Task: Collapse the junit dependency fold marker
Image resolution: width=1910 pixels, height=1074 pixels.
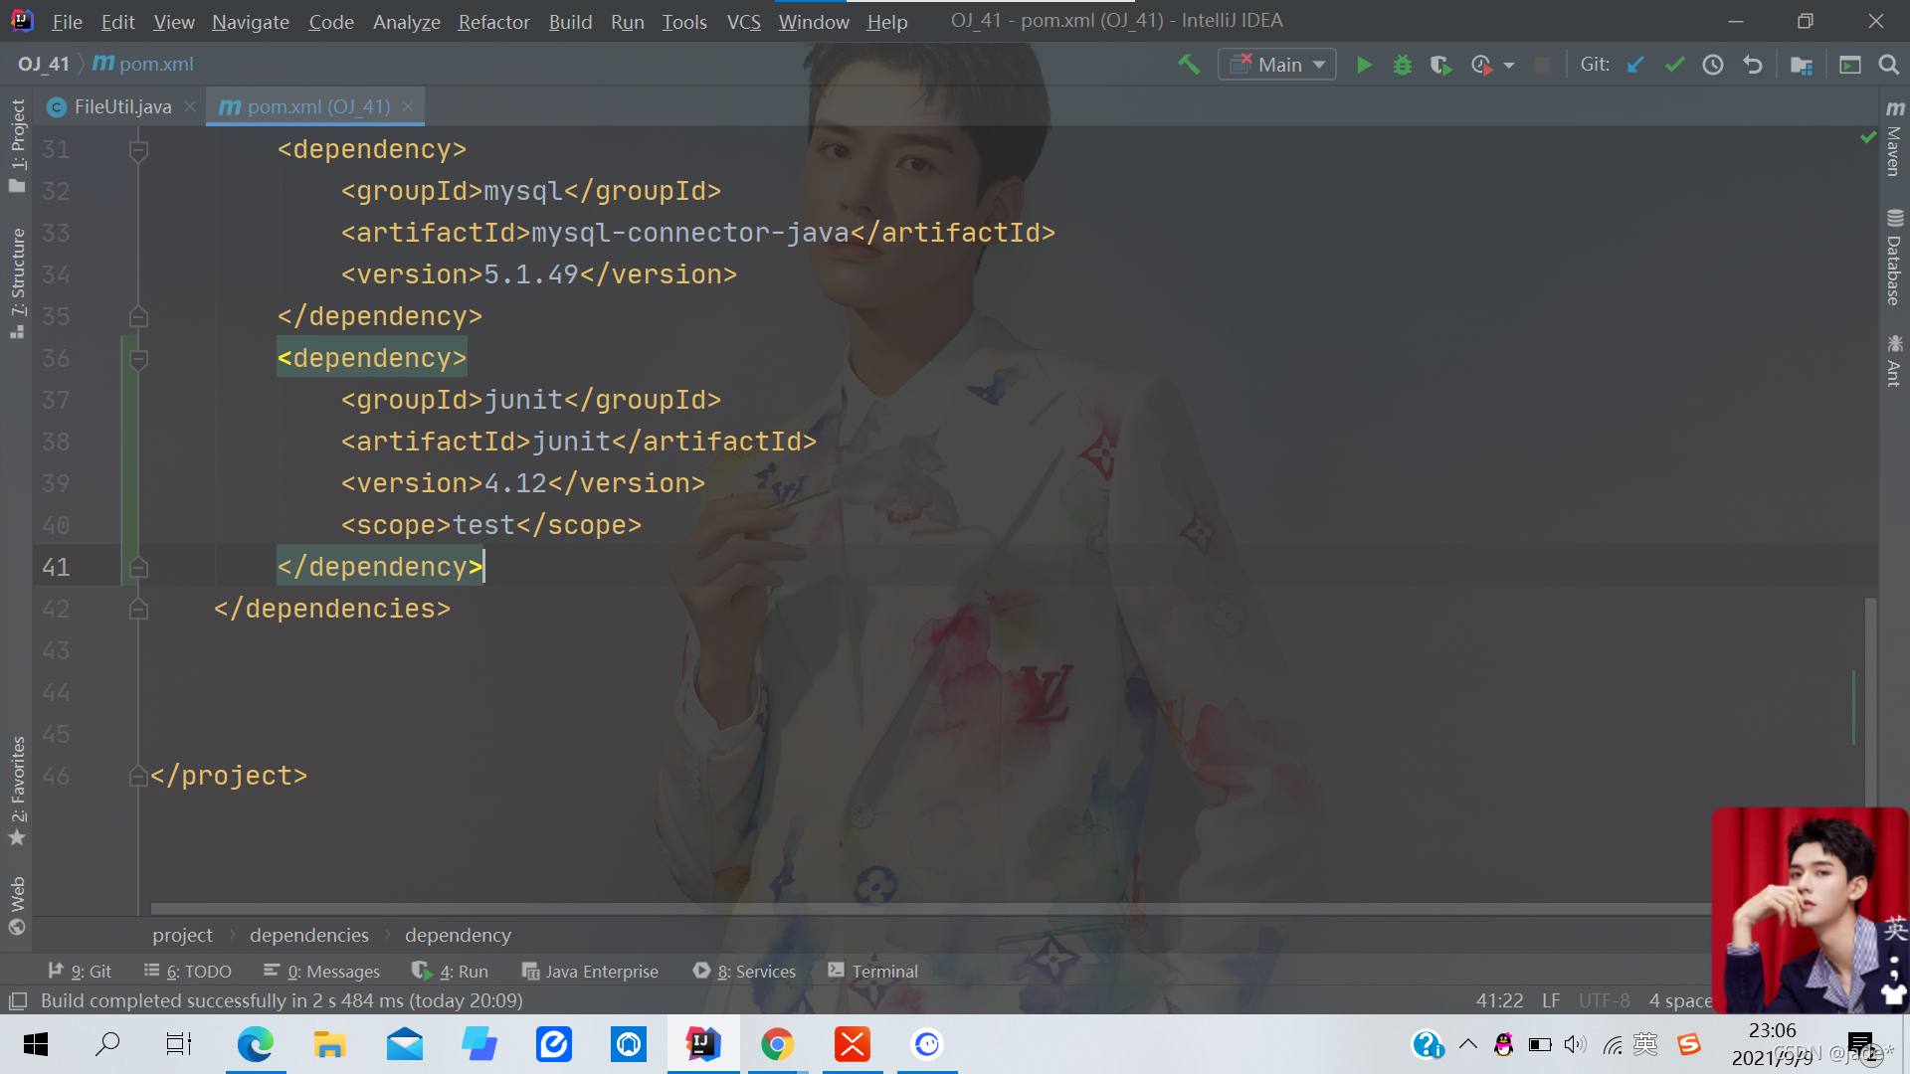Action: [138, 359]
